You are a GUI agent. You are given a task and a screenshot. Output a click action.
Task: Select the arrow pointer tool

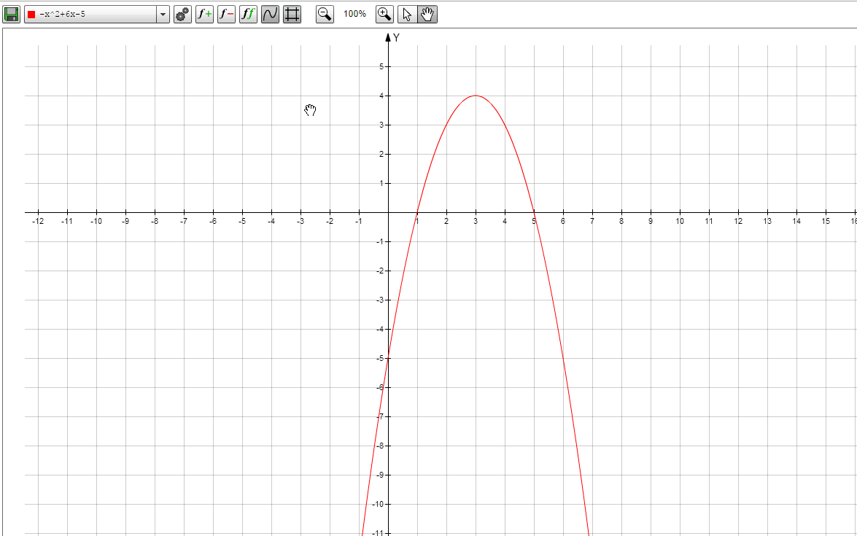pyautogui.click(x=407, y=14)
